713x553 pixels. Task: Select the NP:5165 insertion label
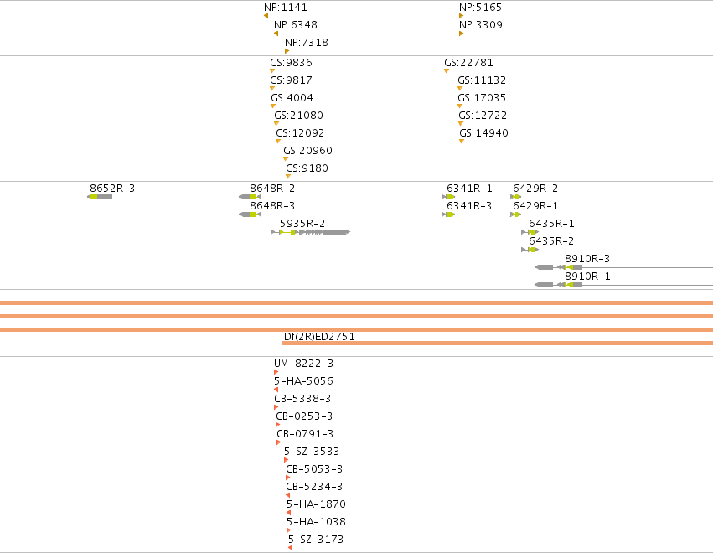click(481, 8)
